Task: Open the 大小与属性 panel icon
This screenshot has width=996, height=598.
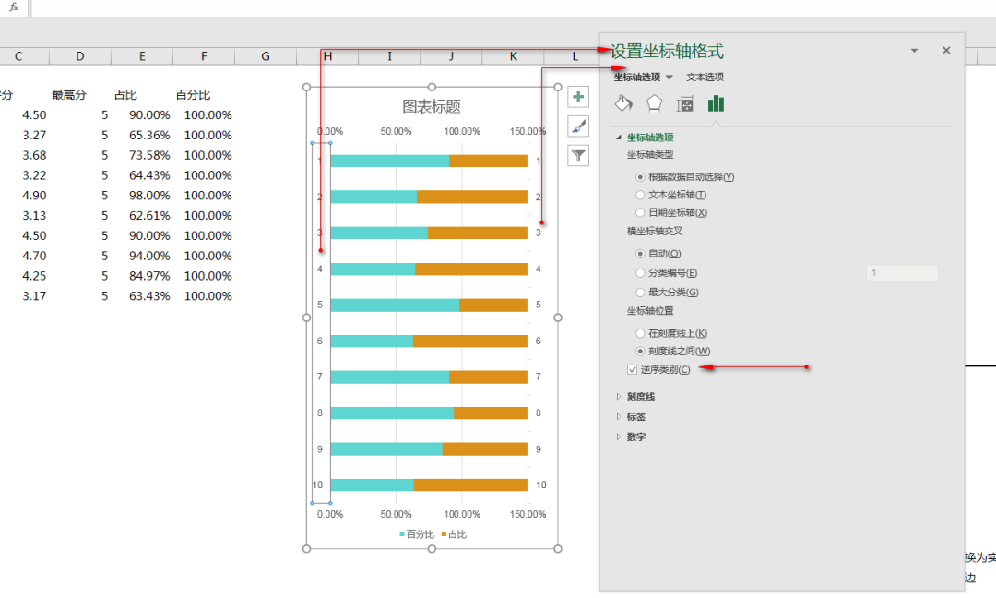Action: click(x=684, y=104)
